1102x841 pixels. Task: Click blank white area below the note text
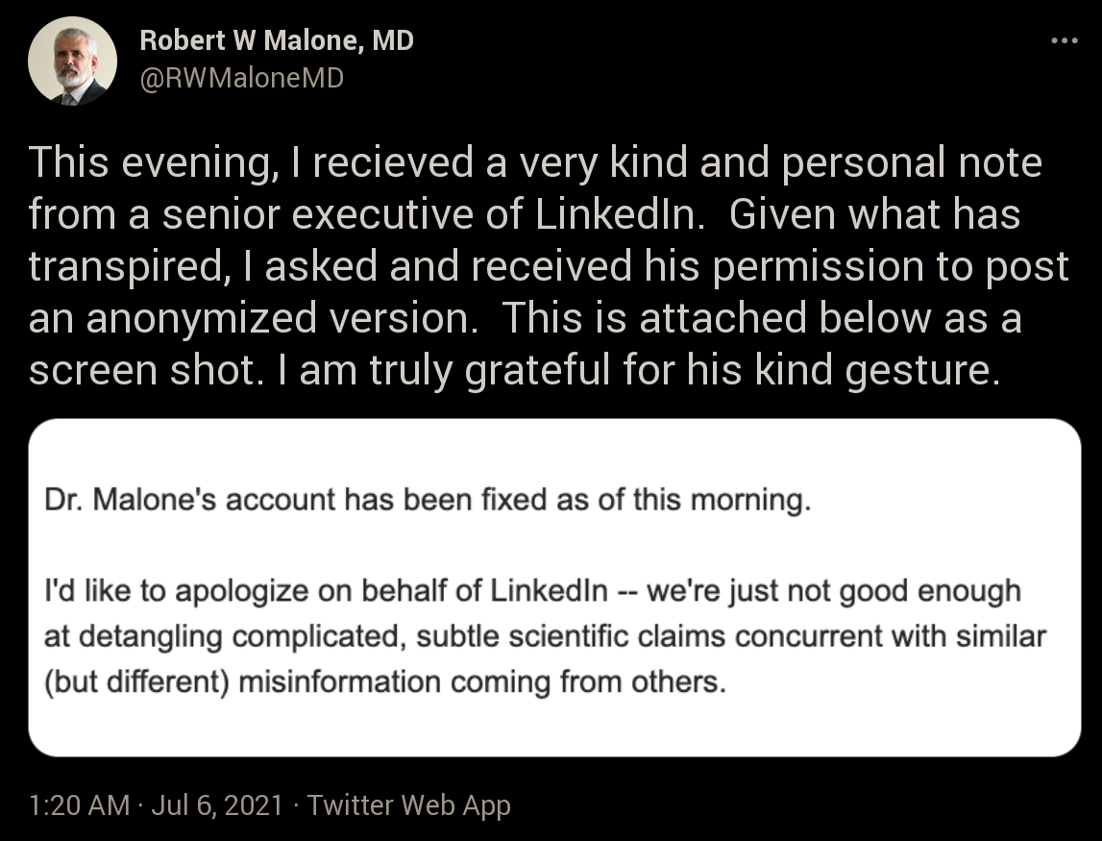click(x=554, y=729)
